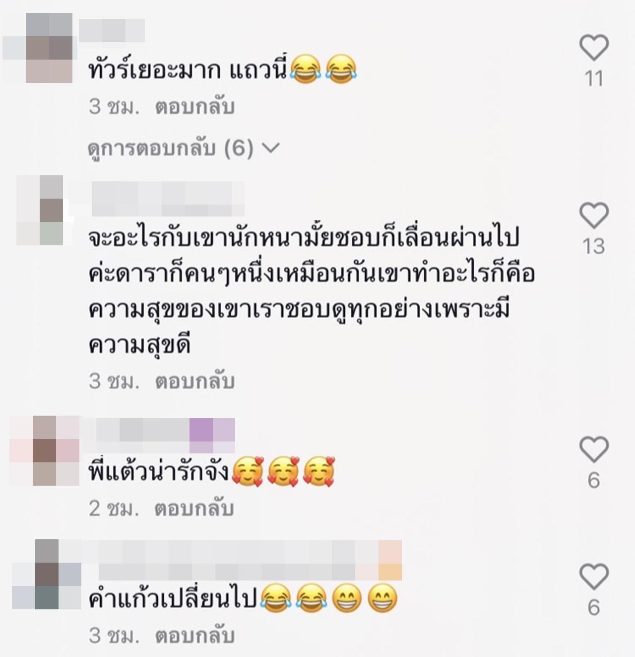Like the comment with 11 likes
The image size is (635, 657).
point(594,48)
